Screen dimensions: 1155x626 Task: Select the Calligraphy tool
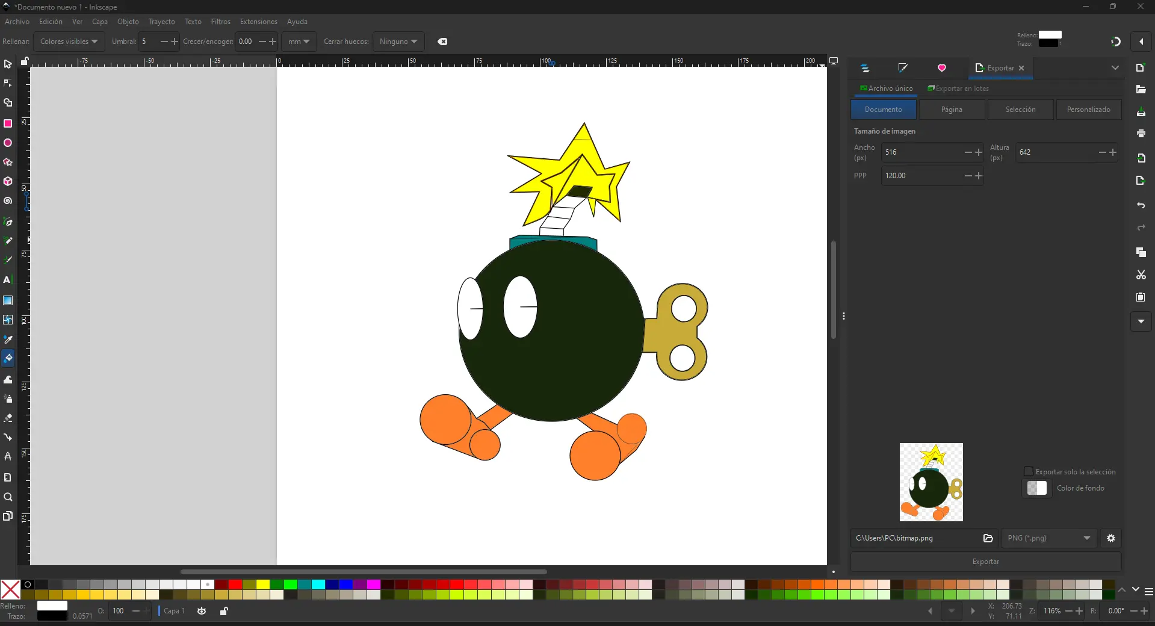pos(8,260)
